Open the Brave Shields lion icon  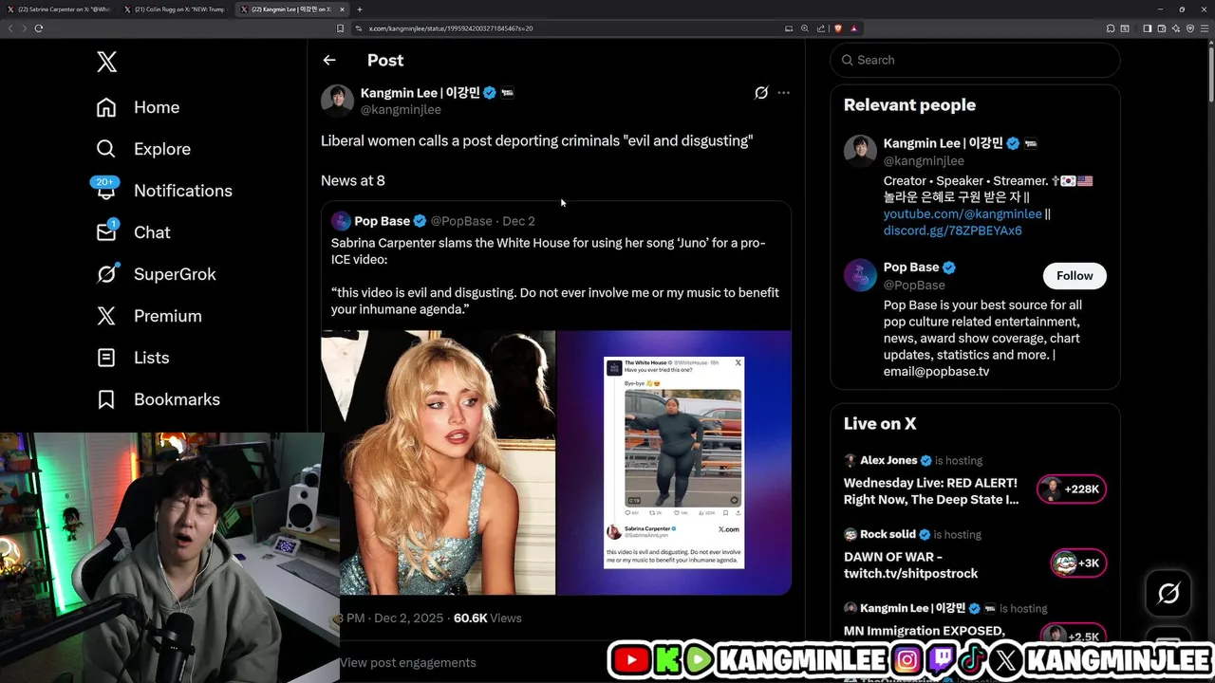pos(838,28)
